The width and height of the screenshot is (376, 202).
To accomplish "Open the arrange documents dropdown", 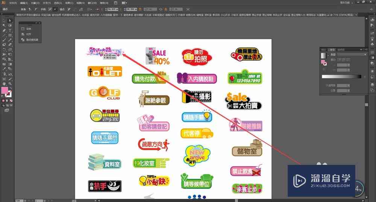I will coord(124,3).
